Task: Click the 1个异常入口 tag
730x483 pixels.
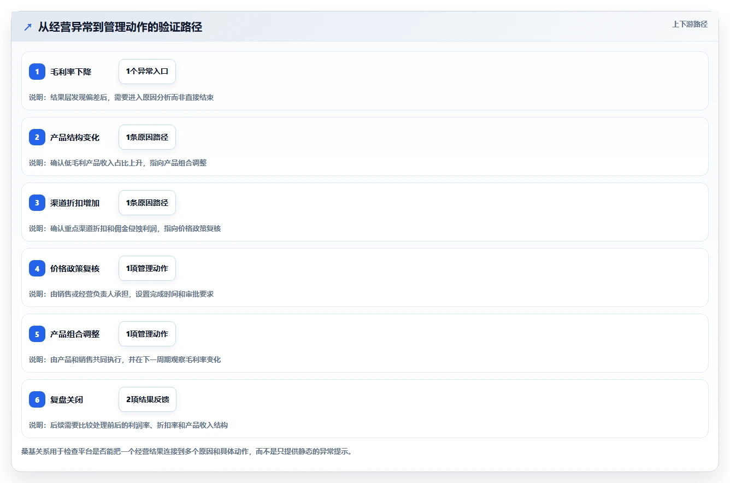Action: tap(147, 72)
